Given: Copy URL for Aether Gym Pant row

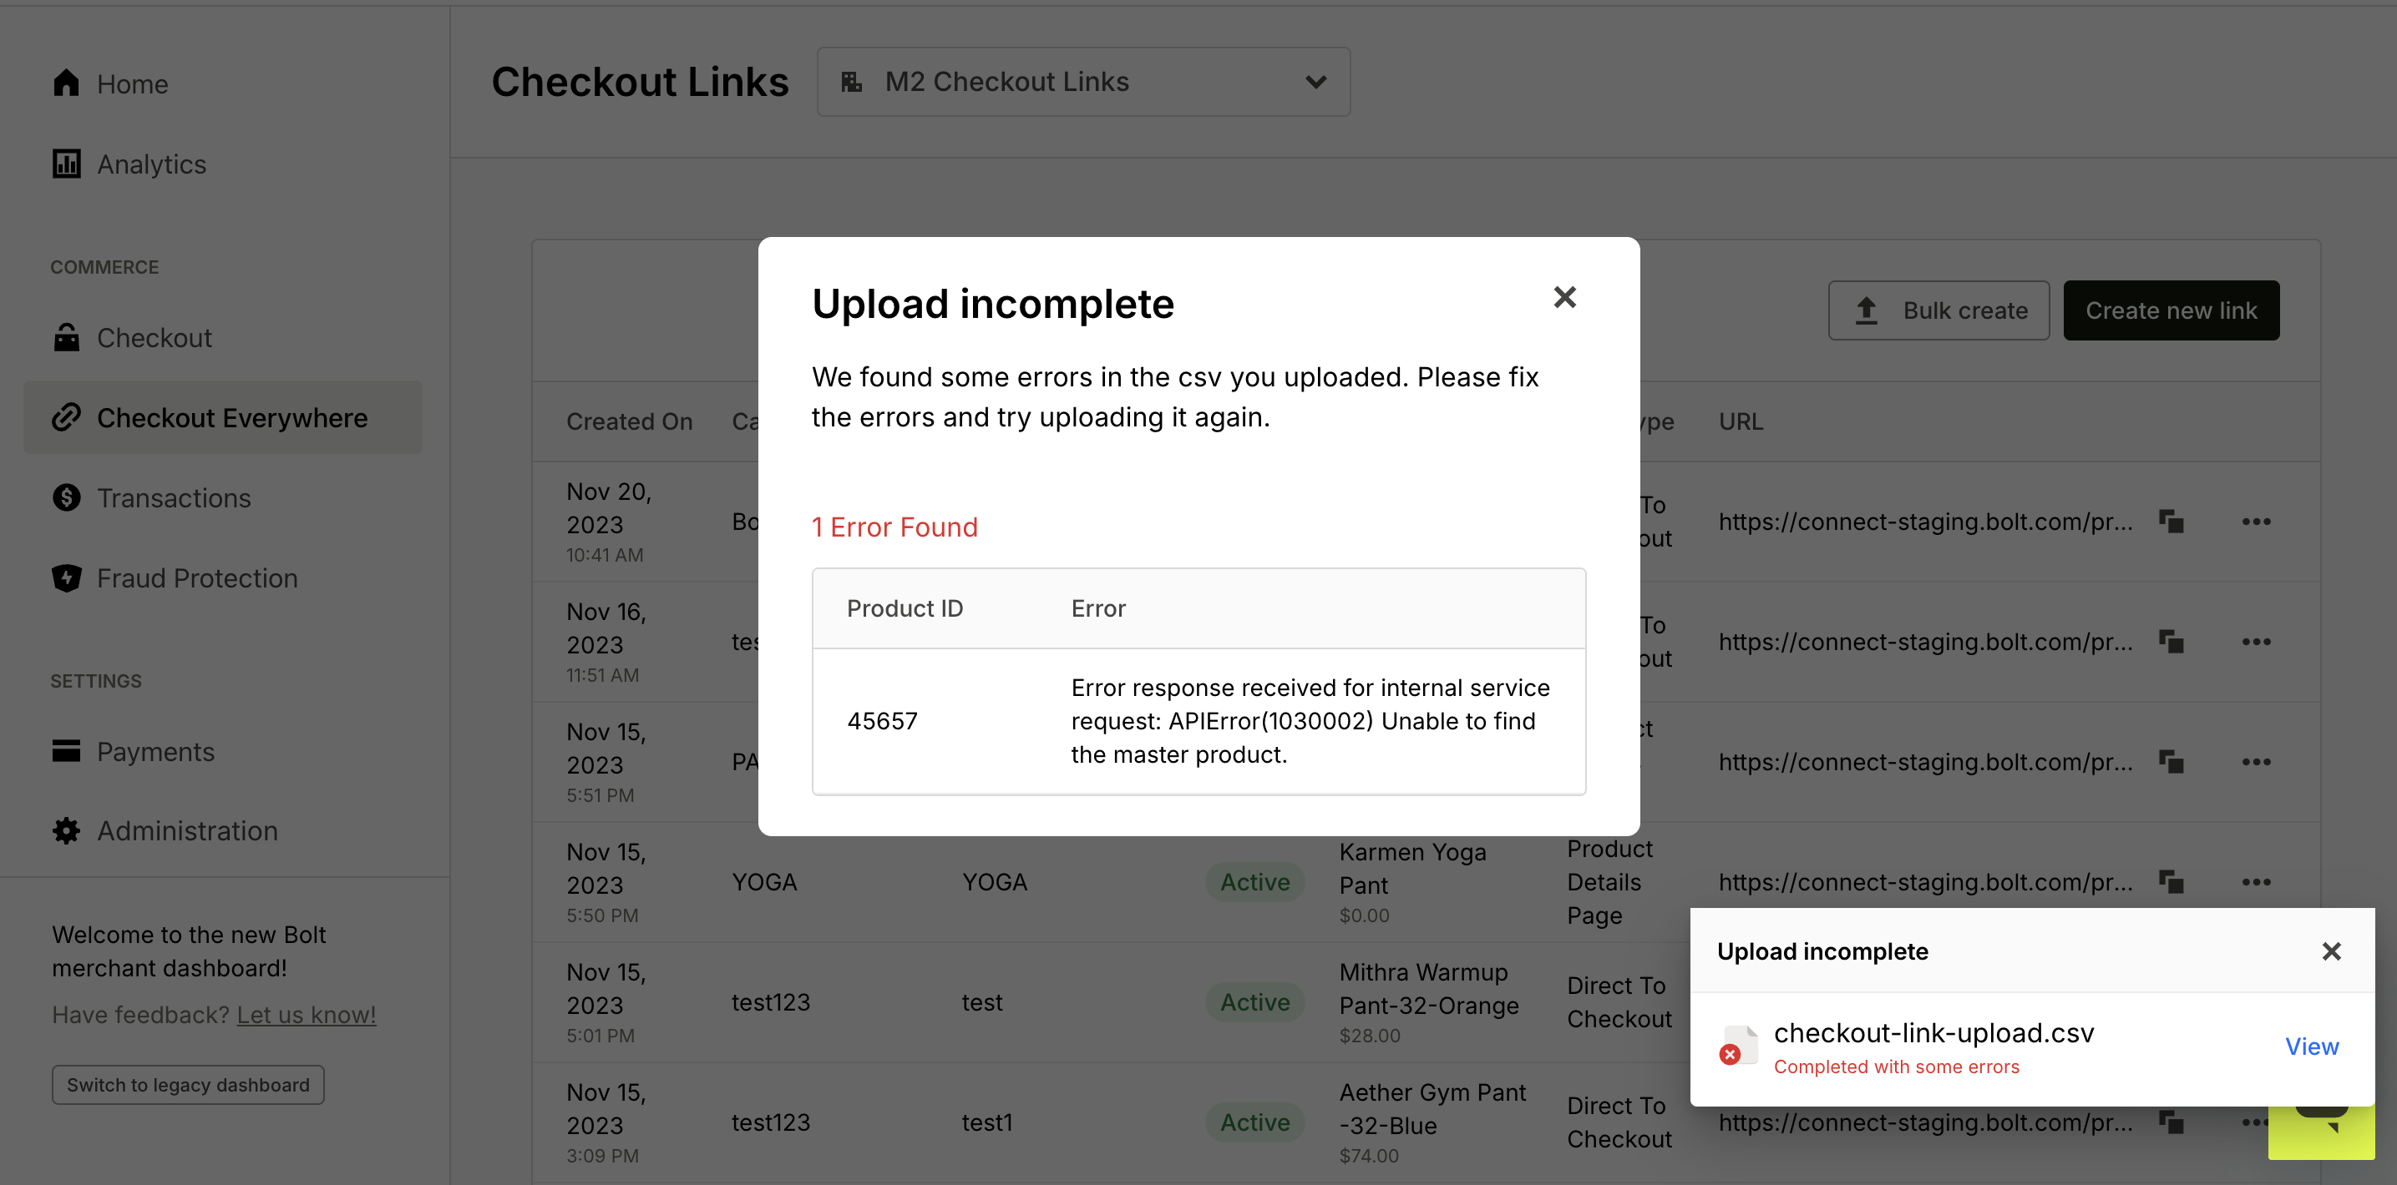Looking at the screenshot, I should (x=2171, y=1122).
